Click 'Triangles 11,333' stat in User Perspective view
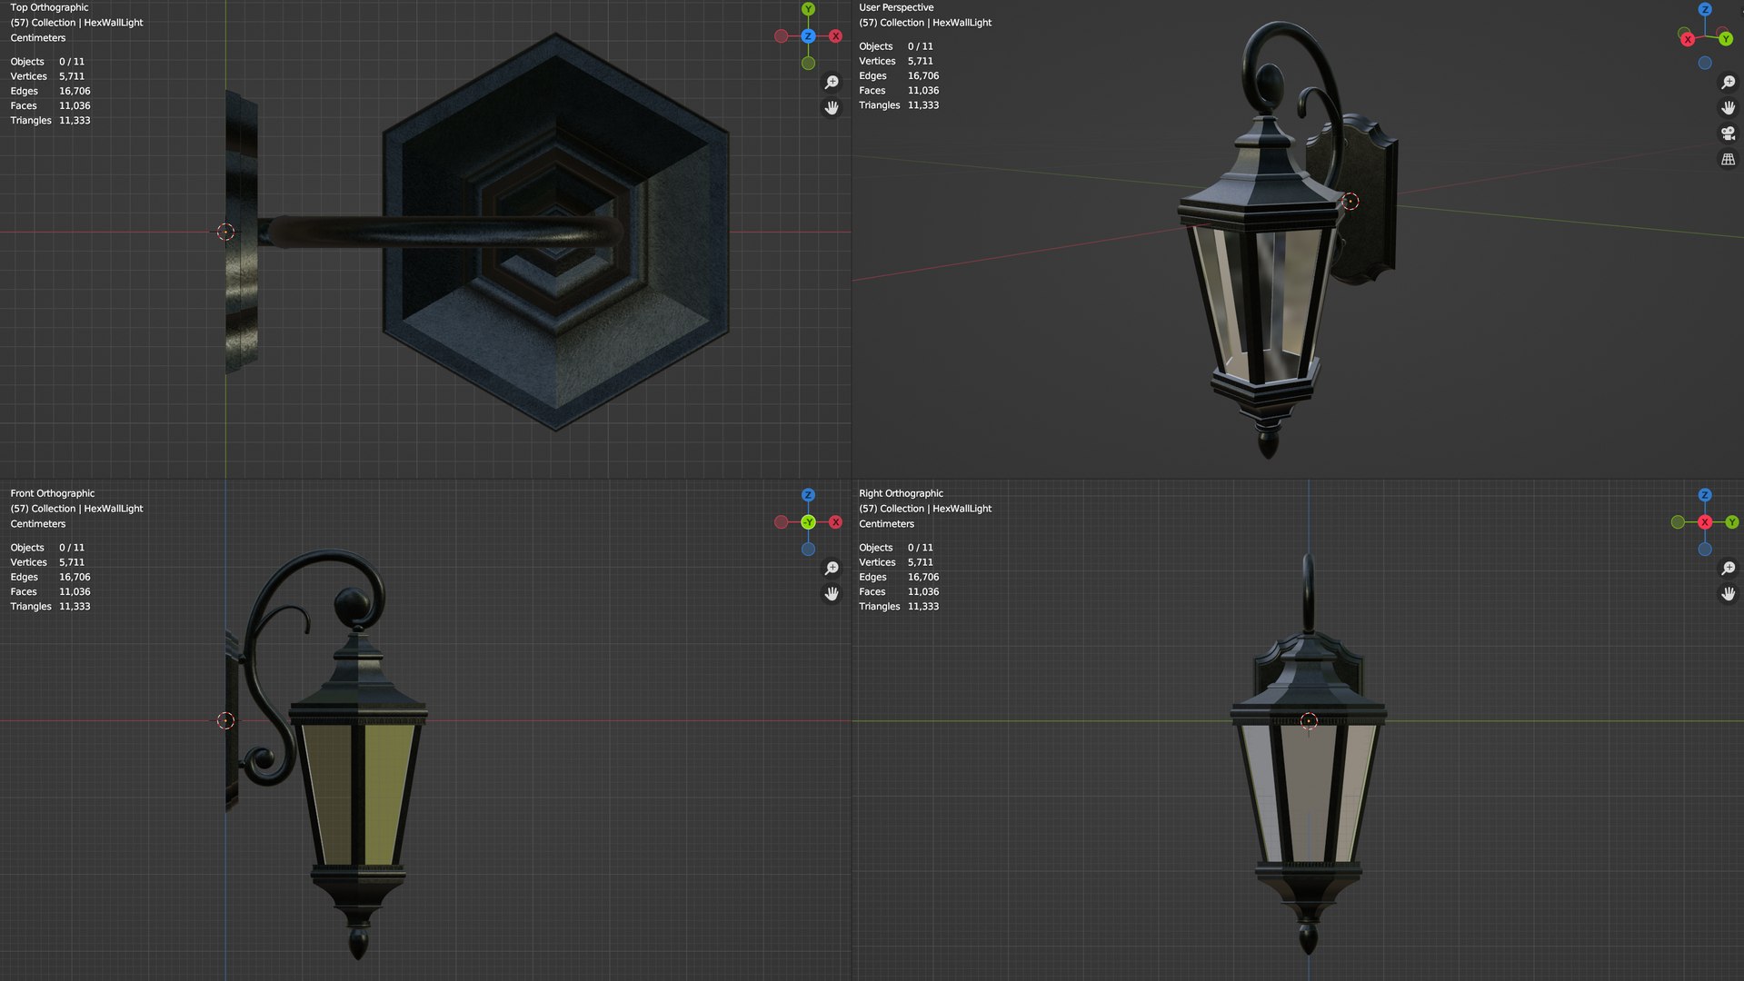Image resolution: width=1744 pixels, height=981 pixels. pos(899,105)
